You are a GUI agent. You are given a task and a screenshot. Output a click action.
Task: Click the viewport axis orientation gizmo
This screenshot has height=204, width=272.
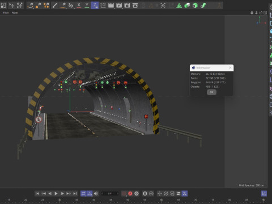coord(261,20)
